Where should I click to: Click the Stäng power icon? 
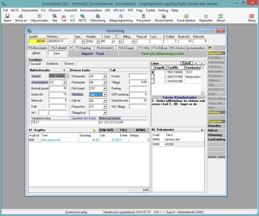tap(251, 16)
